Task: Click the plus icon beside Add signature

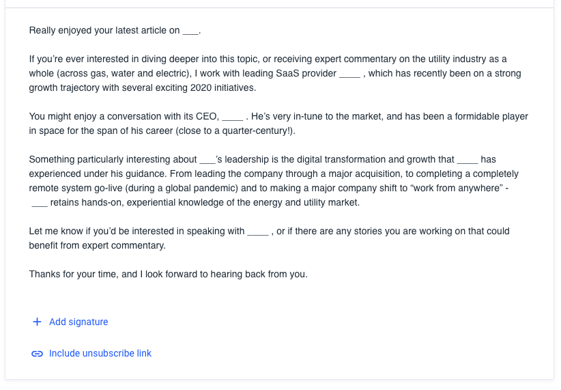Action: (x=37, y=322)
